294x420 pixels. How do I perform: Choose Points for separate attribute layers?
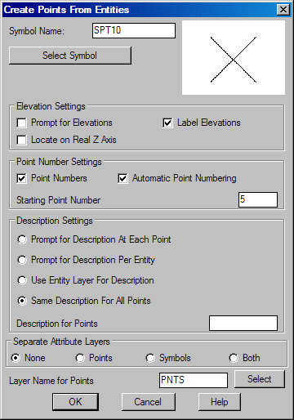pyautogui.click(x=80, y=358)
